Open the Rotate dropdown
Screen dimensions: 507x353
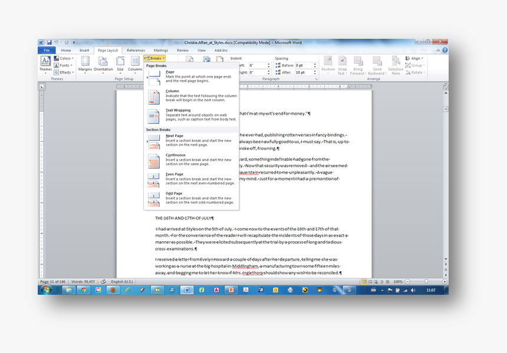point(415,72)
